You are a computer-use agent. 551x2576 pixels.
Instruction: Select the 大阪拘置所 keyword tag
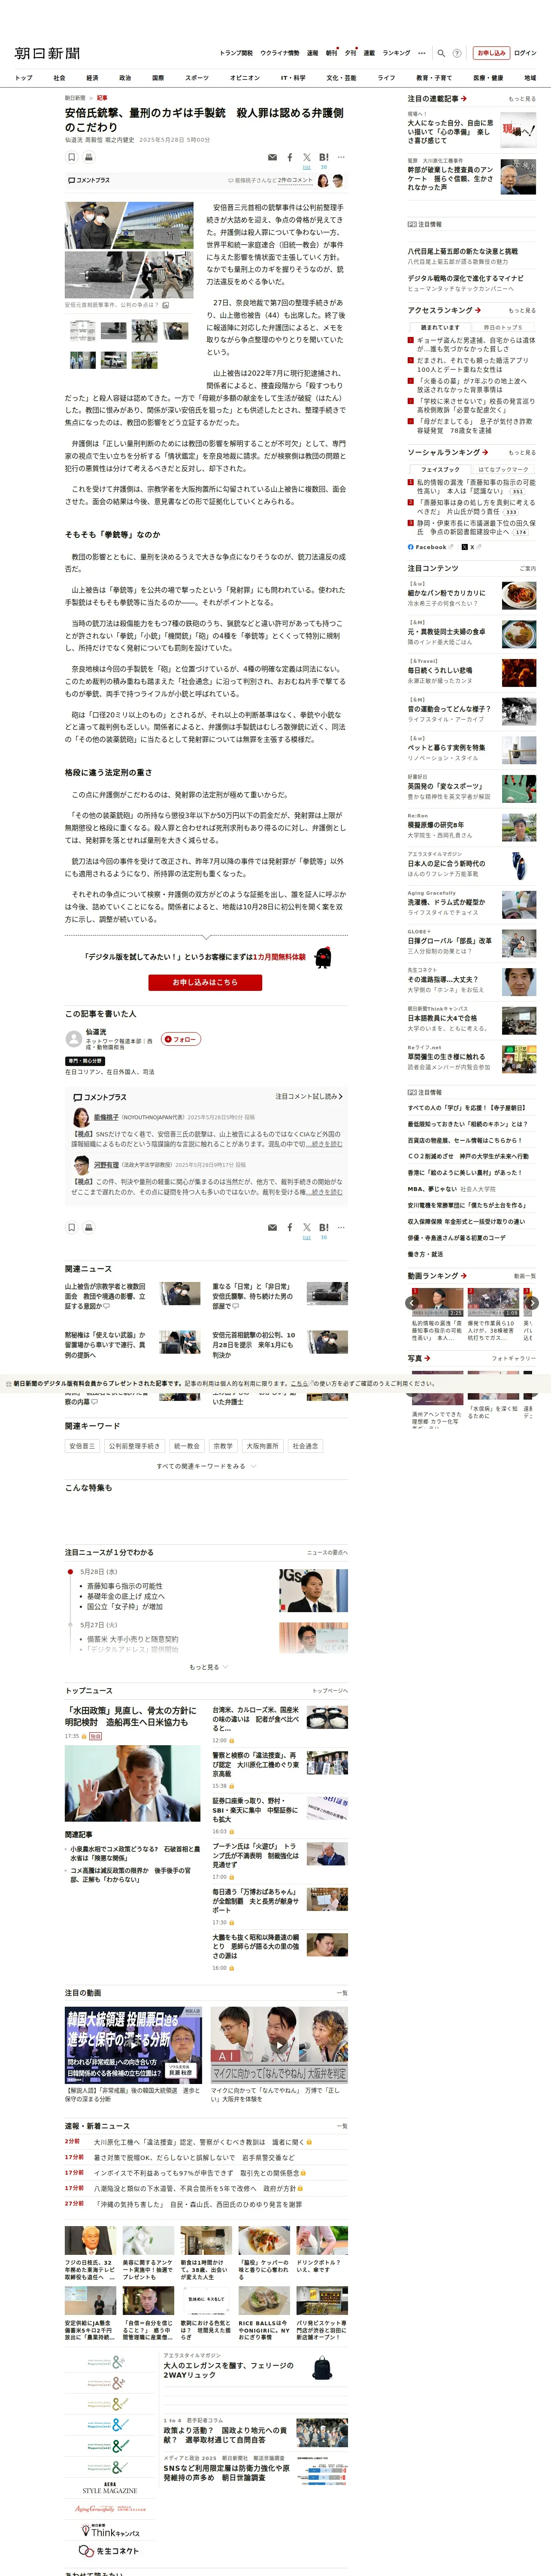(x=263, y=1446)
